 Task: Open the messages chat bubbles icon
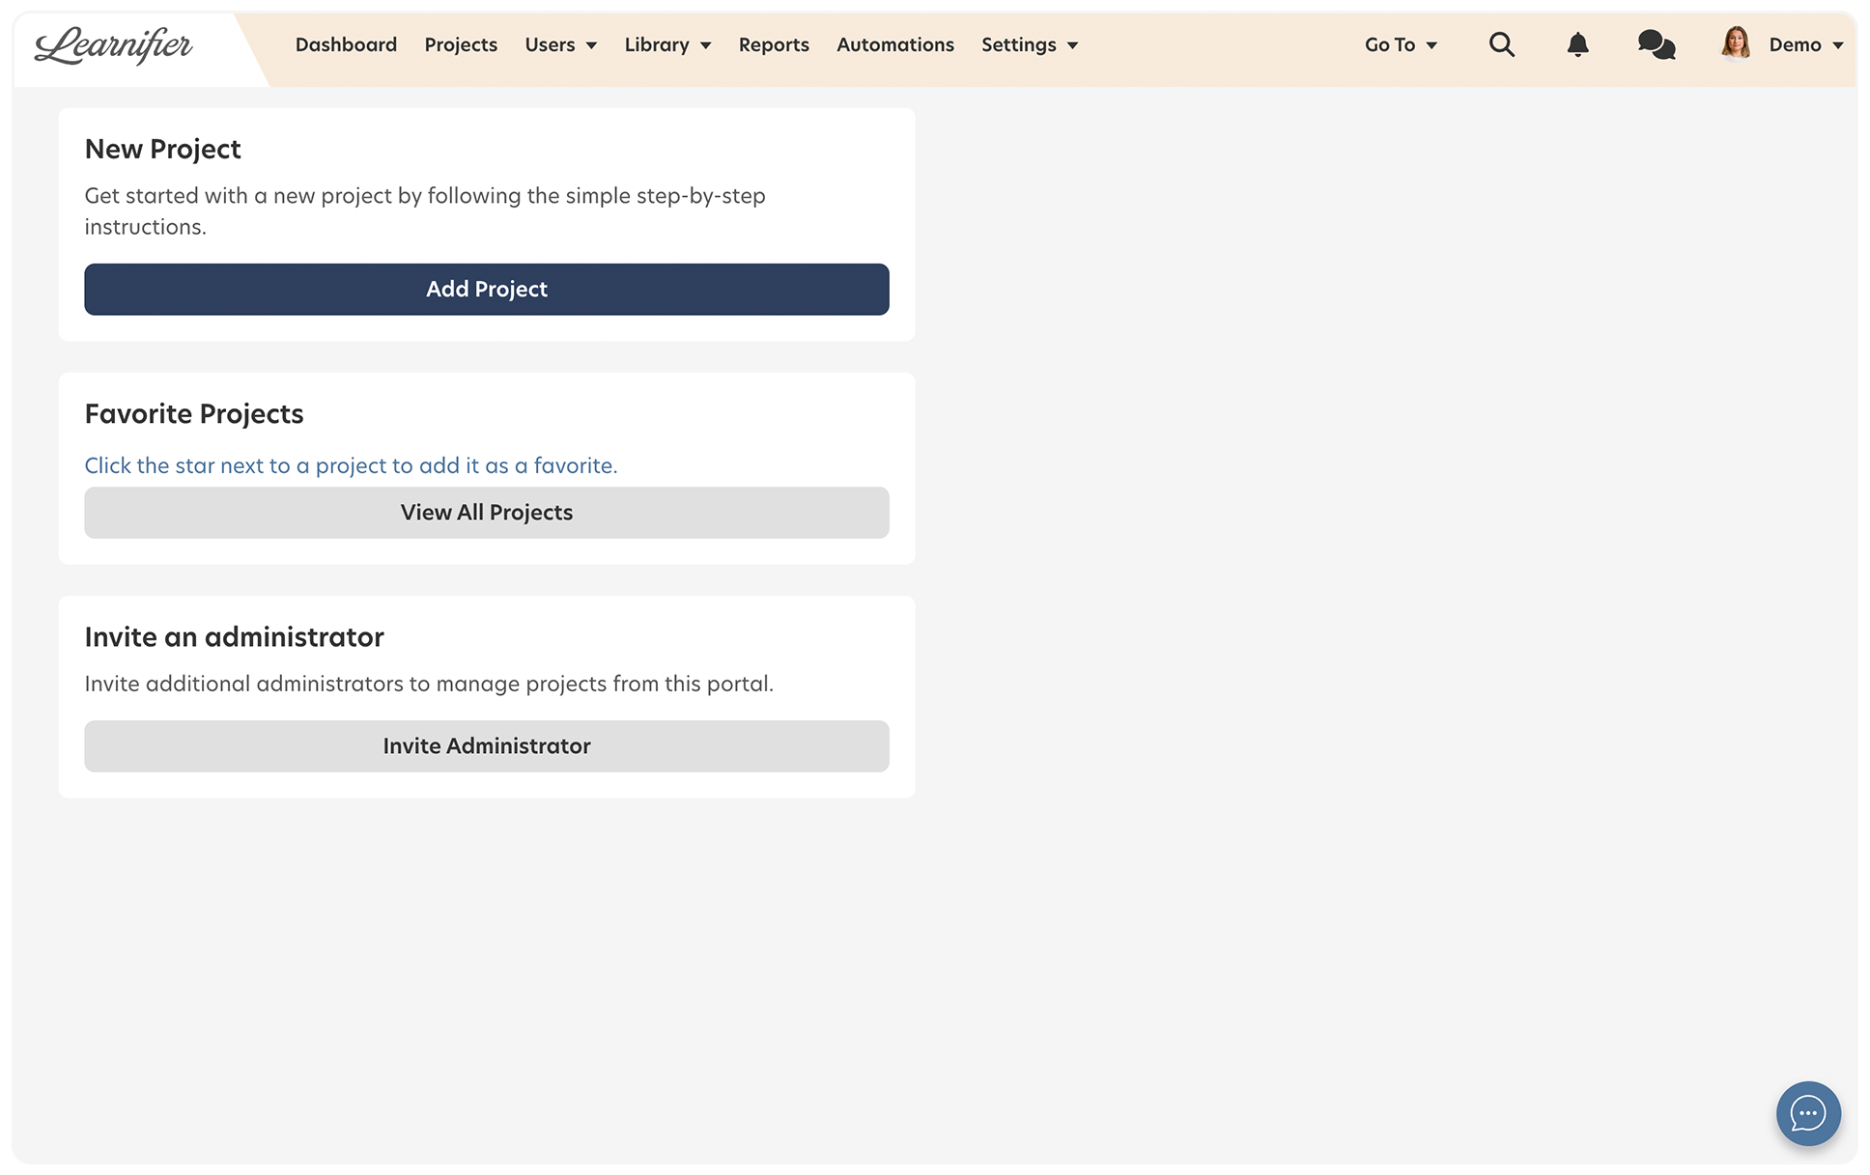pos(1657,44)
